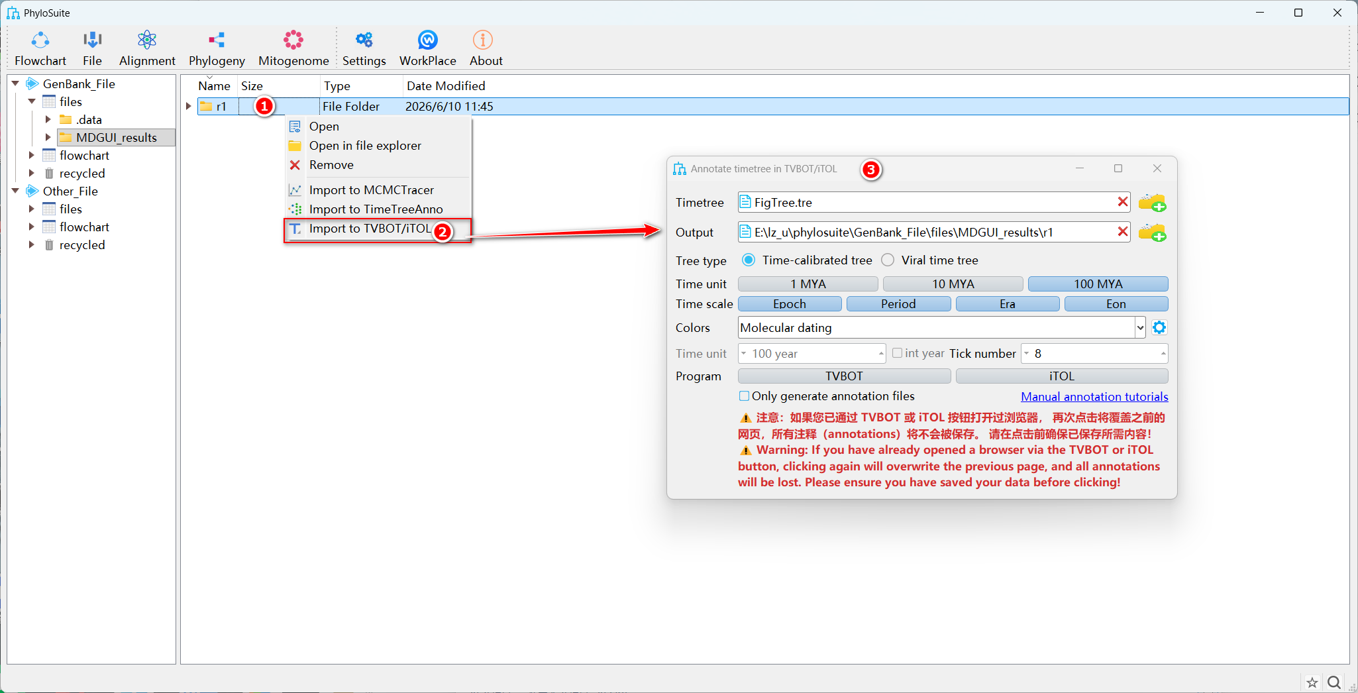Image resolution: width=1358 pixels, height=693 pixels.
Task: Choose Import to TimeTreeAnno
Action: tap(378, 209)
